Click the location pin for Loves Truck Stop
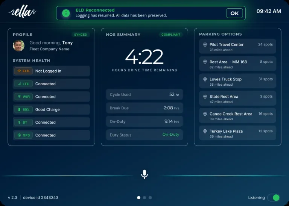 pos(205,79)
